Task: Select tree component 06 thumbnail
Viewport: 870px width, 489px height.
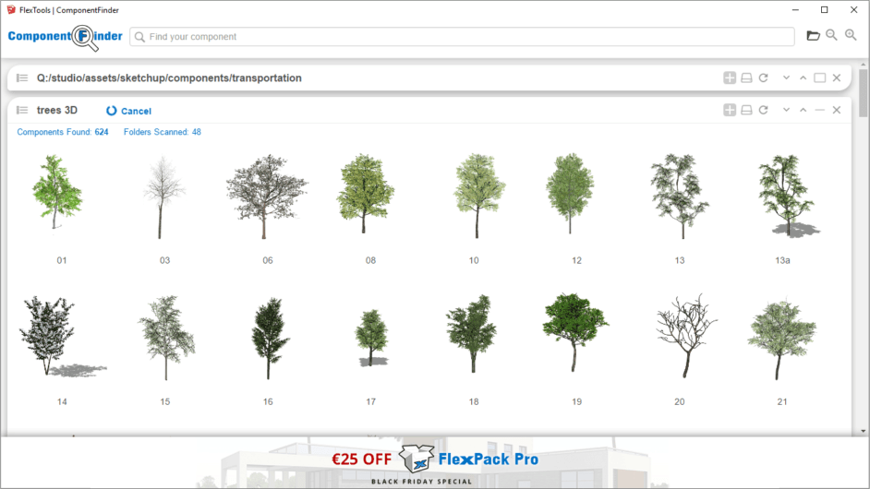Action: click(267, 197)
